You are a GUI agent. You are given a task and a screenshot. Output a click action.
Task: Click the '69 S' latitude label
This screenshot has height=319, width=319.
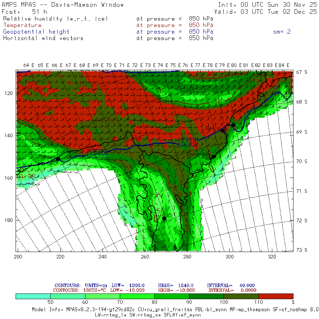coord(302,132)
